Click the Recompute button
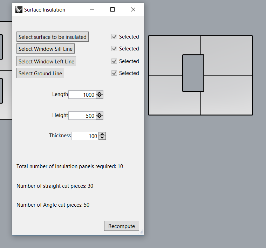 click(122, 226)
